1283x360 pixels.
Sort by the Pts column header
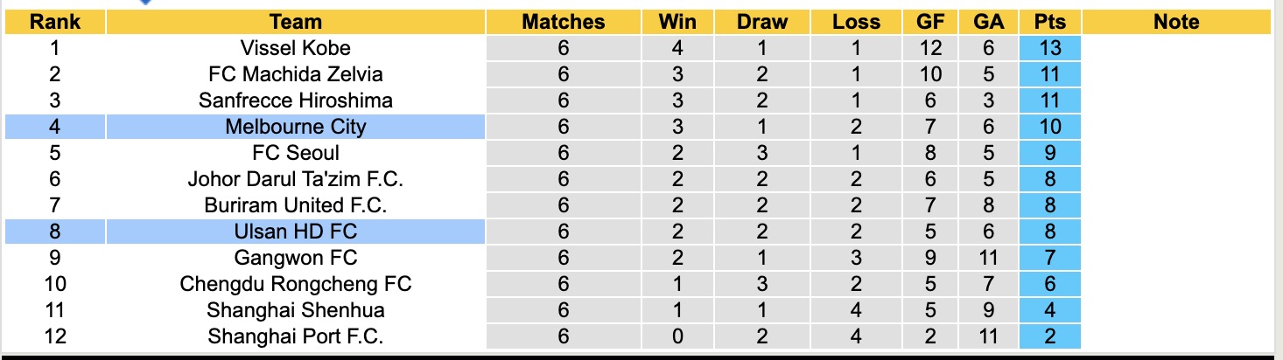point(1049,22)
